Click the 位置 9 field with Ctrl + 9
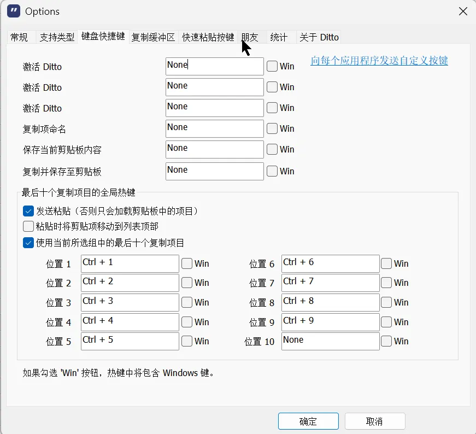Viewport: 476px width, 434px height. [x=331, y=322]
